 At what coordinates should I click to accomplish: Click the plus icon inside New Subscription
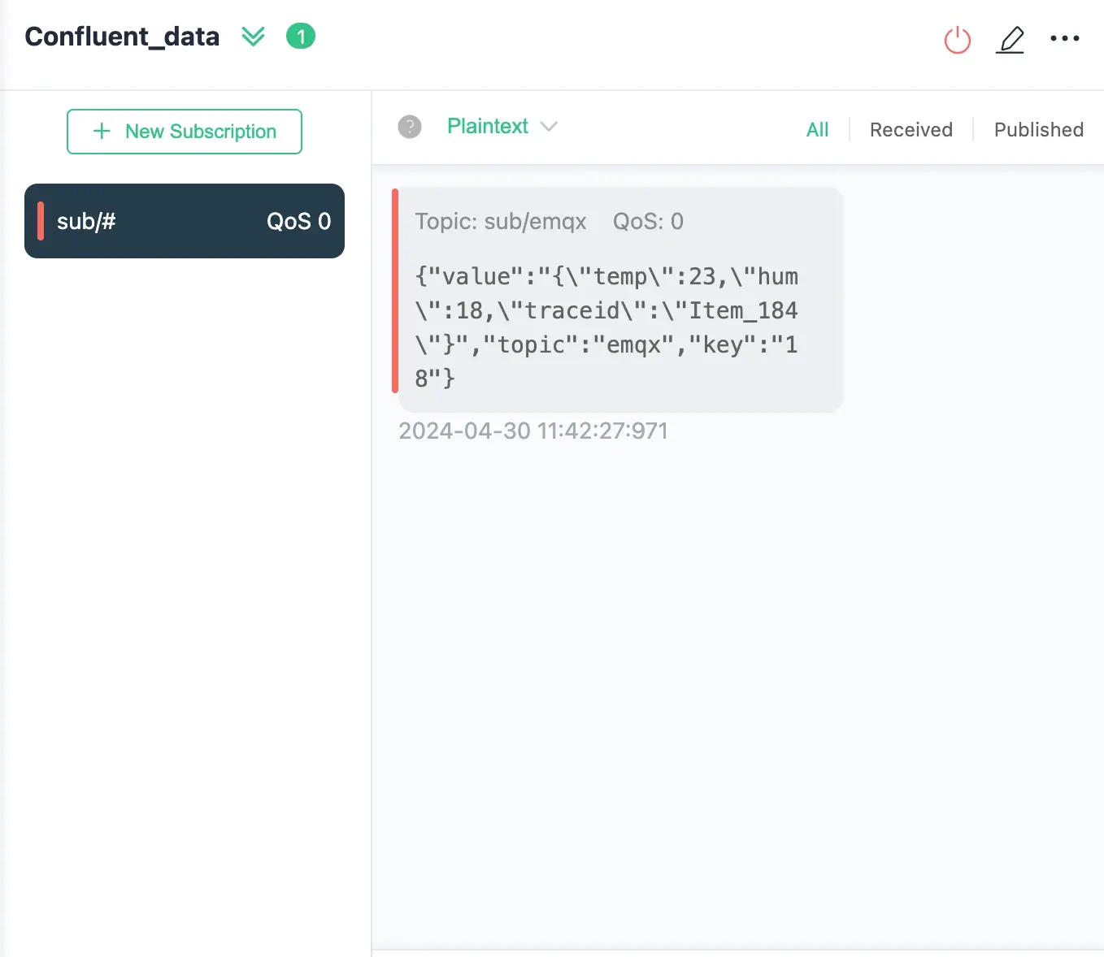coord(101,131)
